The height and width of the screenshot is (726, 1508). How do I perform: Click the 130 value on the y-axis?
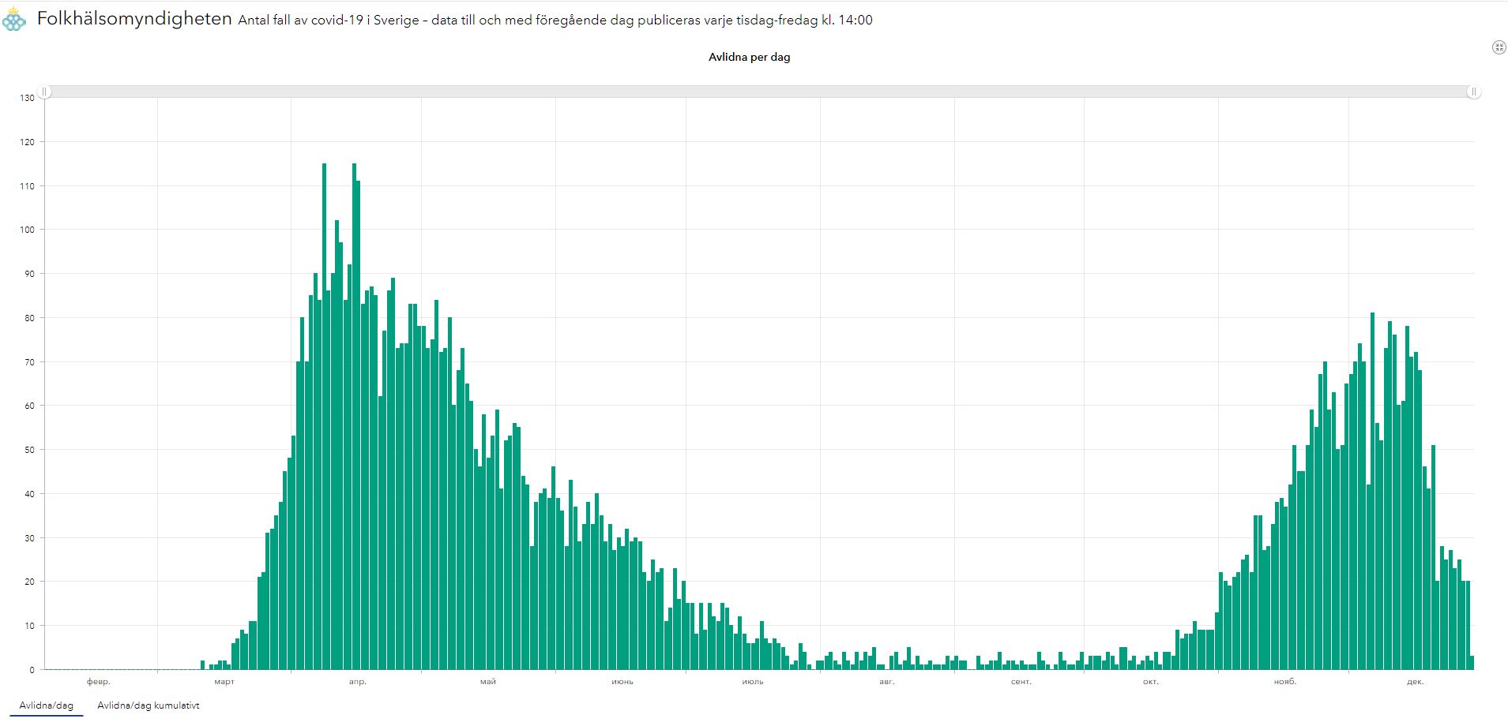click(x=28, y=98)
